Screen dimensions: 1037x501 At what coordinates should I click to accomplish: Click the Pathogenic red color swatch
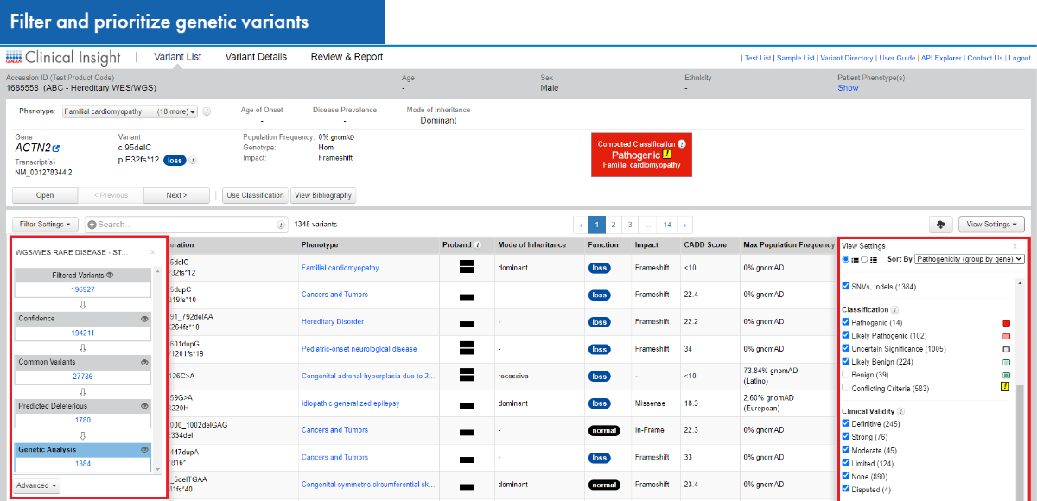1006,323
